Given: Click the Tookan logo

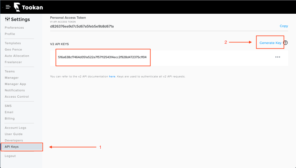Looking at the screenshot, I should (28, 7).
